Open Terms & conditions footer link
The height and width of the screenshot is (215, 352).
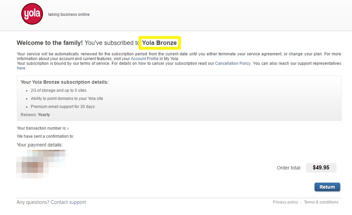pos(321,202)
